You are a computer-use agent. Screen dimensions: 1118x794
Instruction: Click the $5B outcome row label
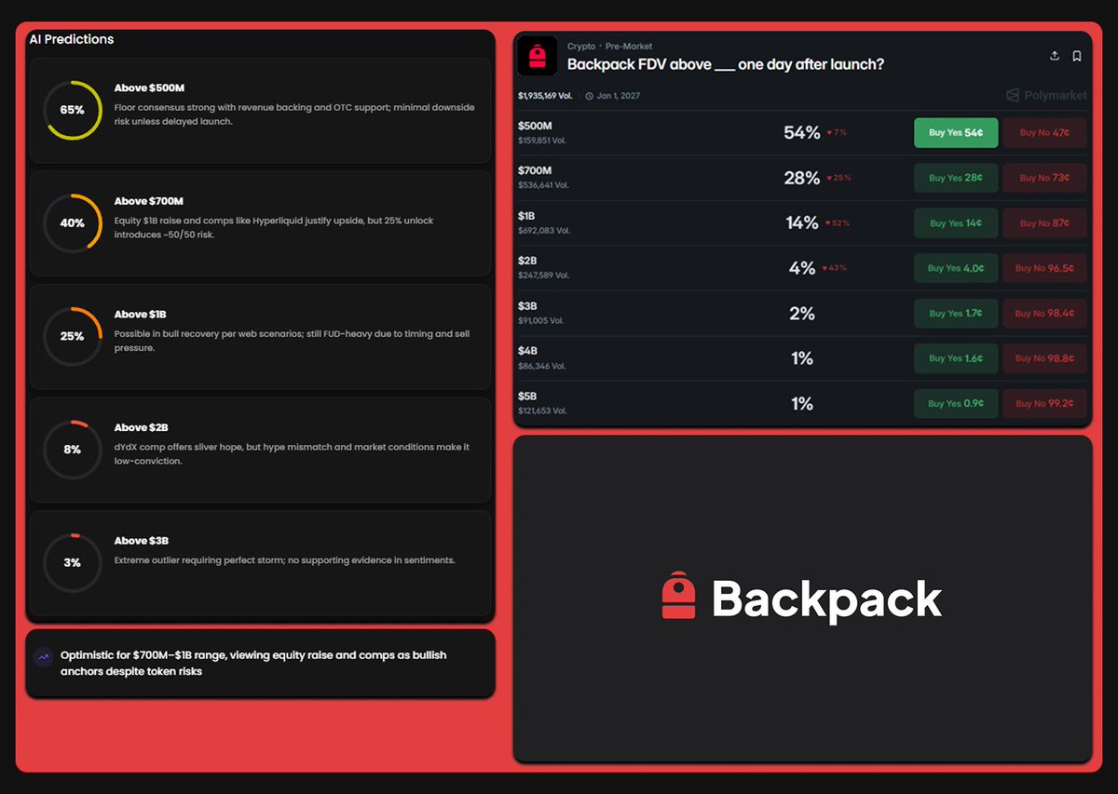(x=527, y=397)
